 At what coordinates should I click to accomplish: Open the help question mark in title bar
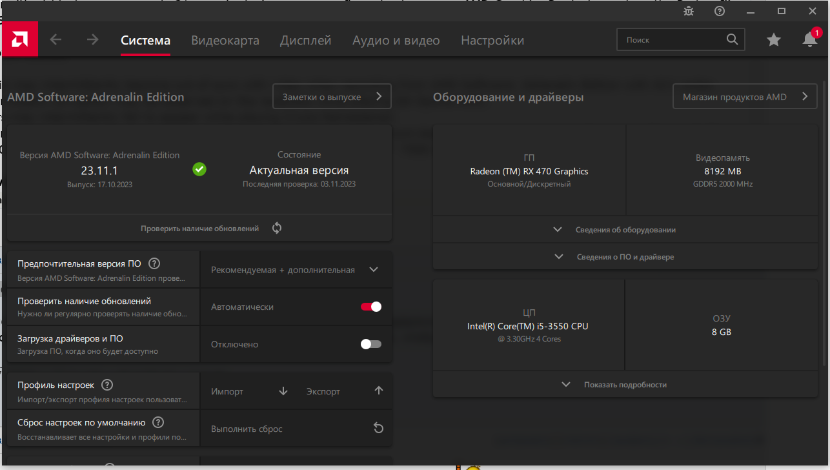click(720, 11)
